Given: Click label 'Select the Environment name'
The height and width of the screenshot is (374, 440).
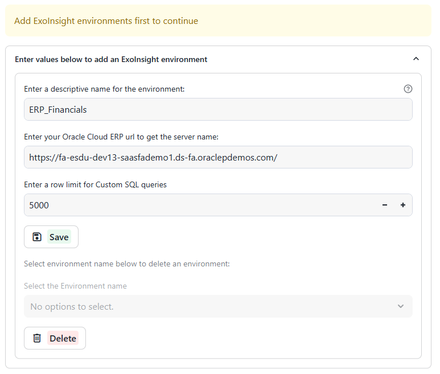Looking at the screenshot, I should click(x=75, y=286).
